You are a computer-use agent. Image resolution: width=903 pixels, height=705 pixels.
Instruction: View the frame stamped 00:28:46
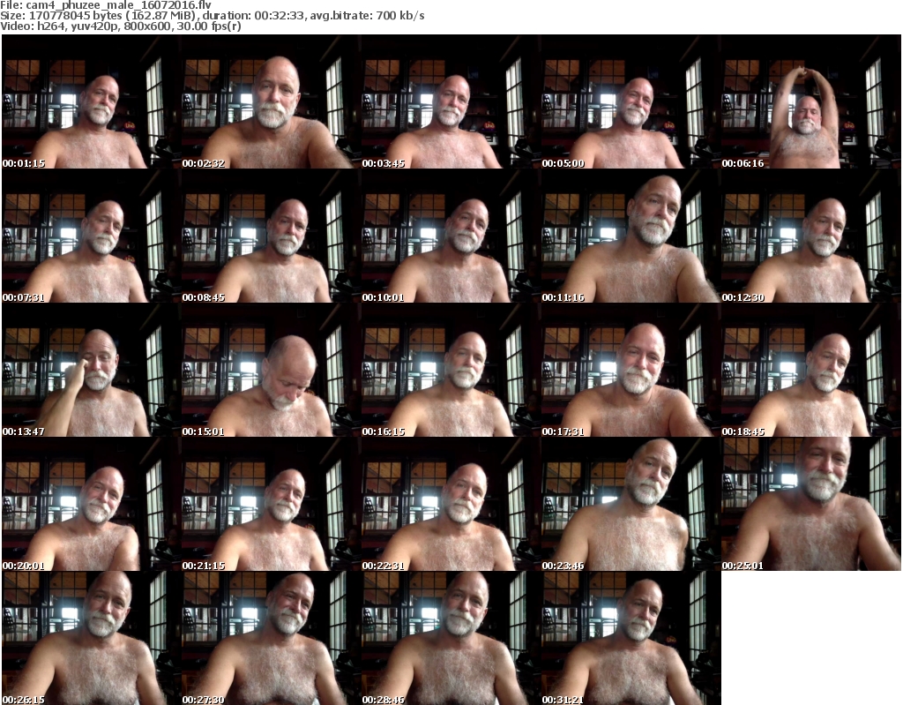[x=451, y=638]
